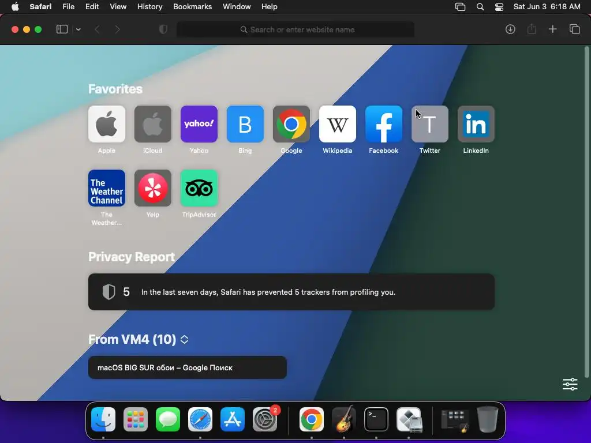The height and width of the screenshot is (443, 591).
Task: Open the Apple system menu
Action: pyautogui.click(x=15, y=7)
